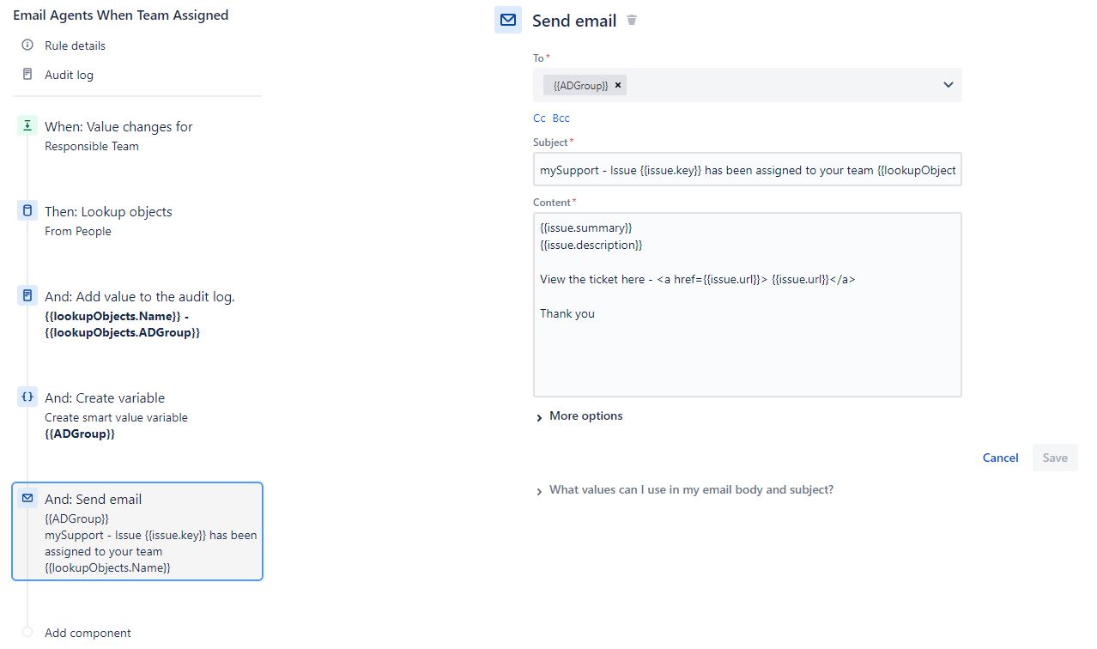
Task: Expand the More options section
Action: click(x=579, y=415)
